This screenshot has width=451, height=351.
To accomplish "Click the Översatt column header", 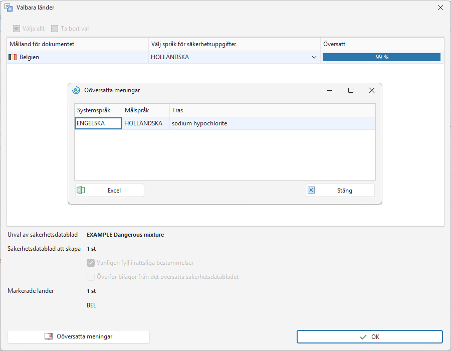I will click(382, 44).
